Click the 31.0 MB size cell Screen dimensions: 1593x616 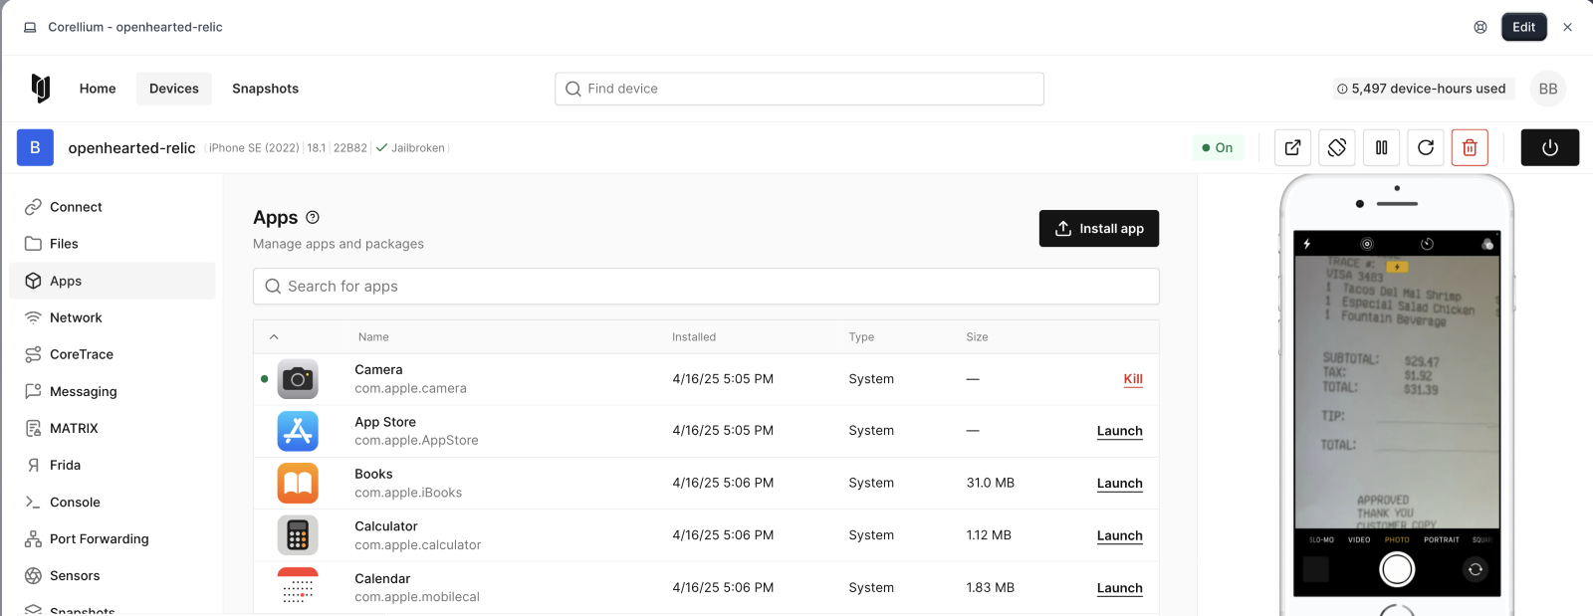coord(990,483)
